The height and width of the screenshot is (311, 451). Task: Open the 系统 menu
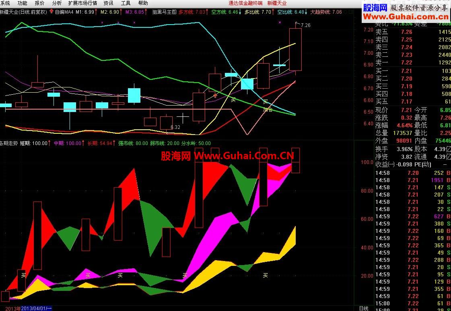(x=5, y=3)
